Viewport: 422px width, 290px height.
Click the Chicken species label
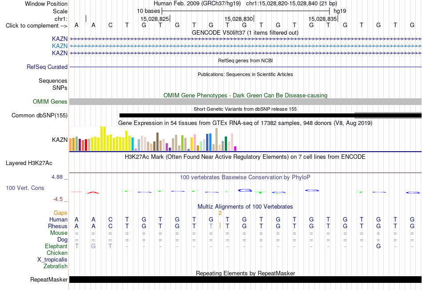point(57,253)
